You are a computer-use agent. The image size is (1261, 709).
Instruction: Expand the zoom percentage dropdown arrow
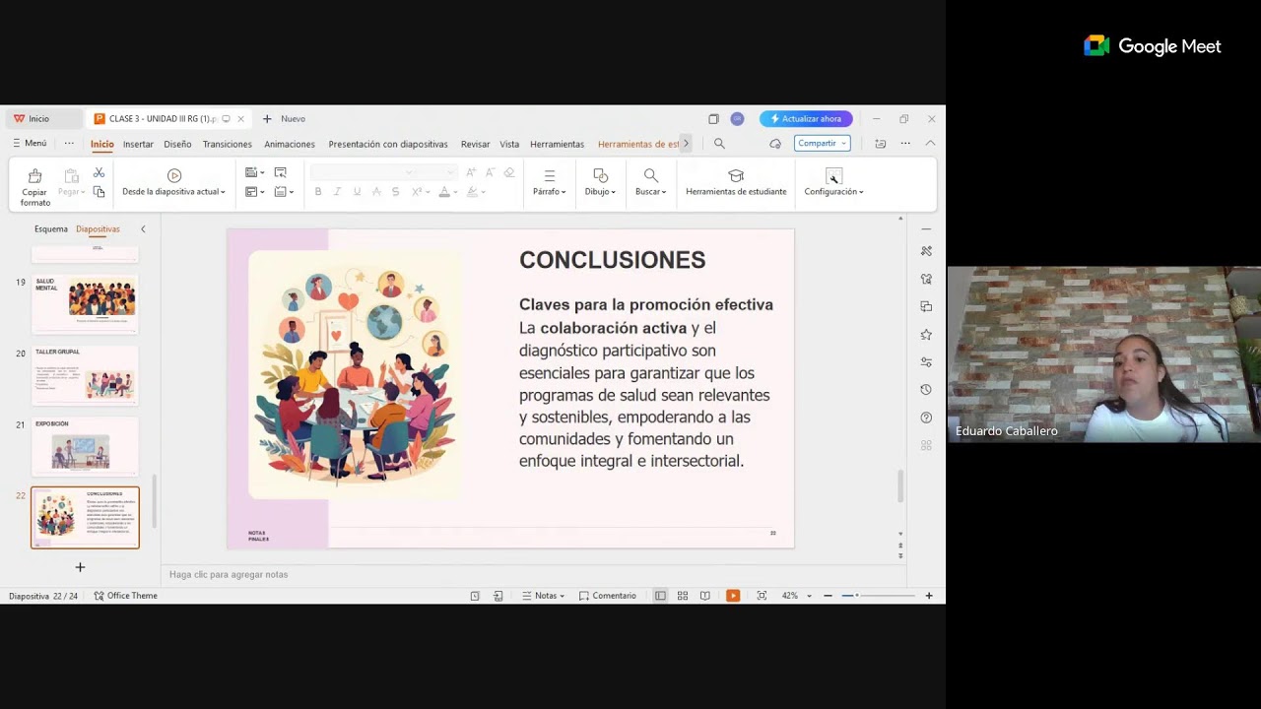click(810, 596)
